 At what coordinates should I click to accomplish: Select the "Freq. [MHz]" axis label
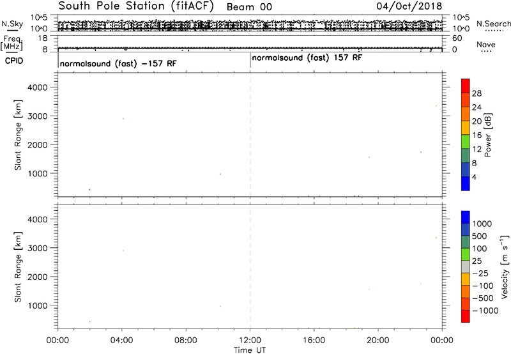click(x=12, y=42)
